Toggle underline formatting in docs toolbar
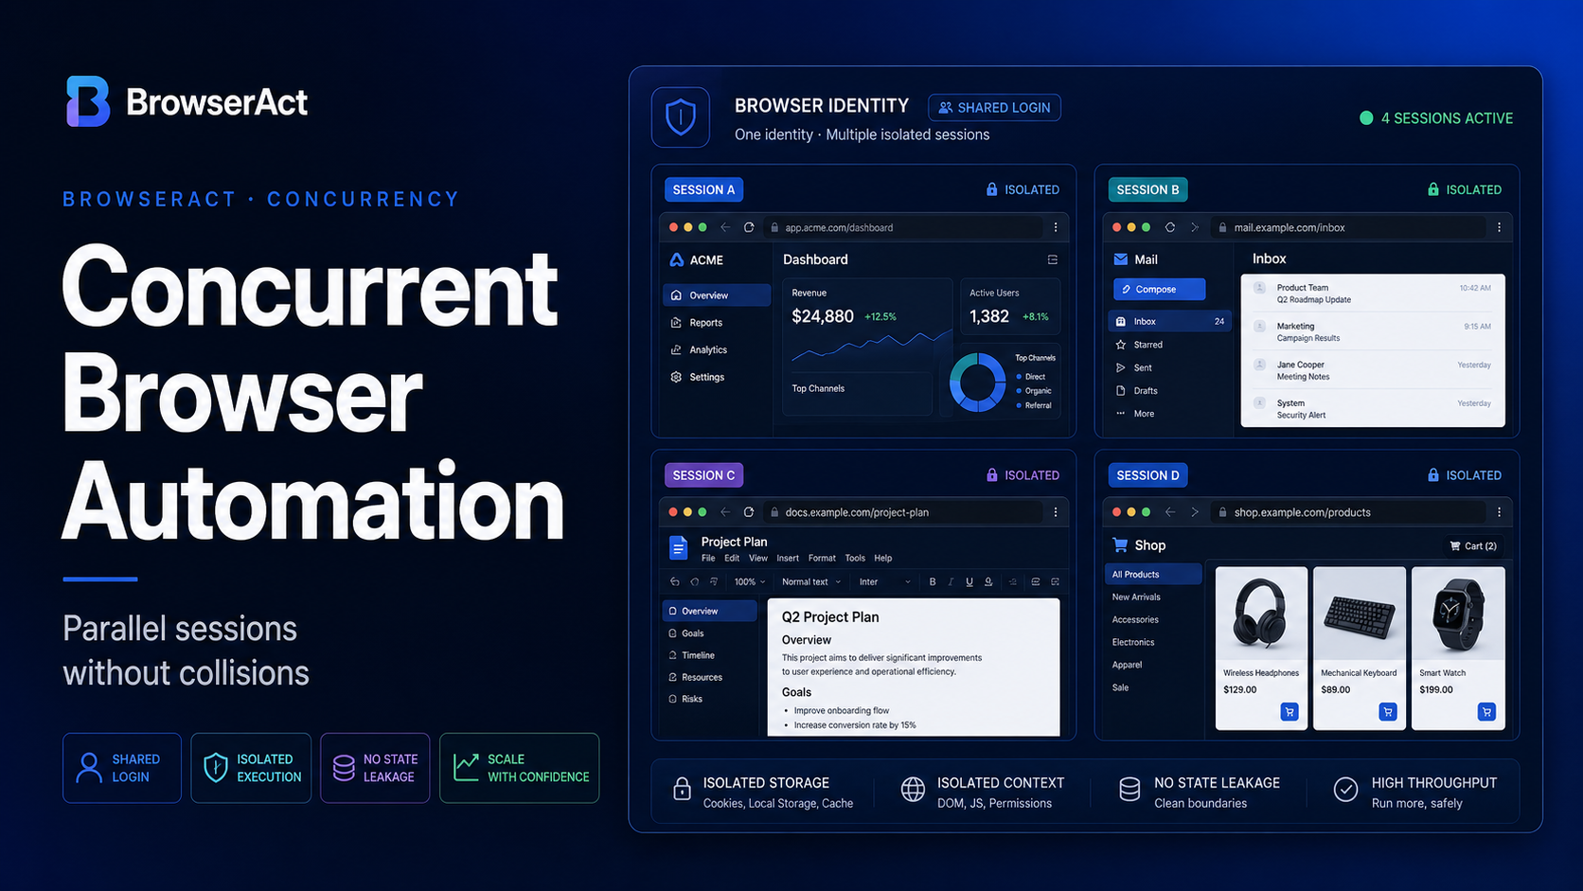This screenshot has height=891, width=1583. (969, 582)
